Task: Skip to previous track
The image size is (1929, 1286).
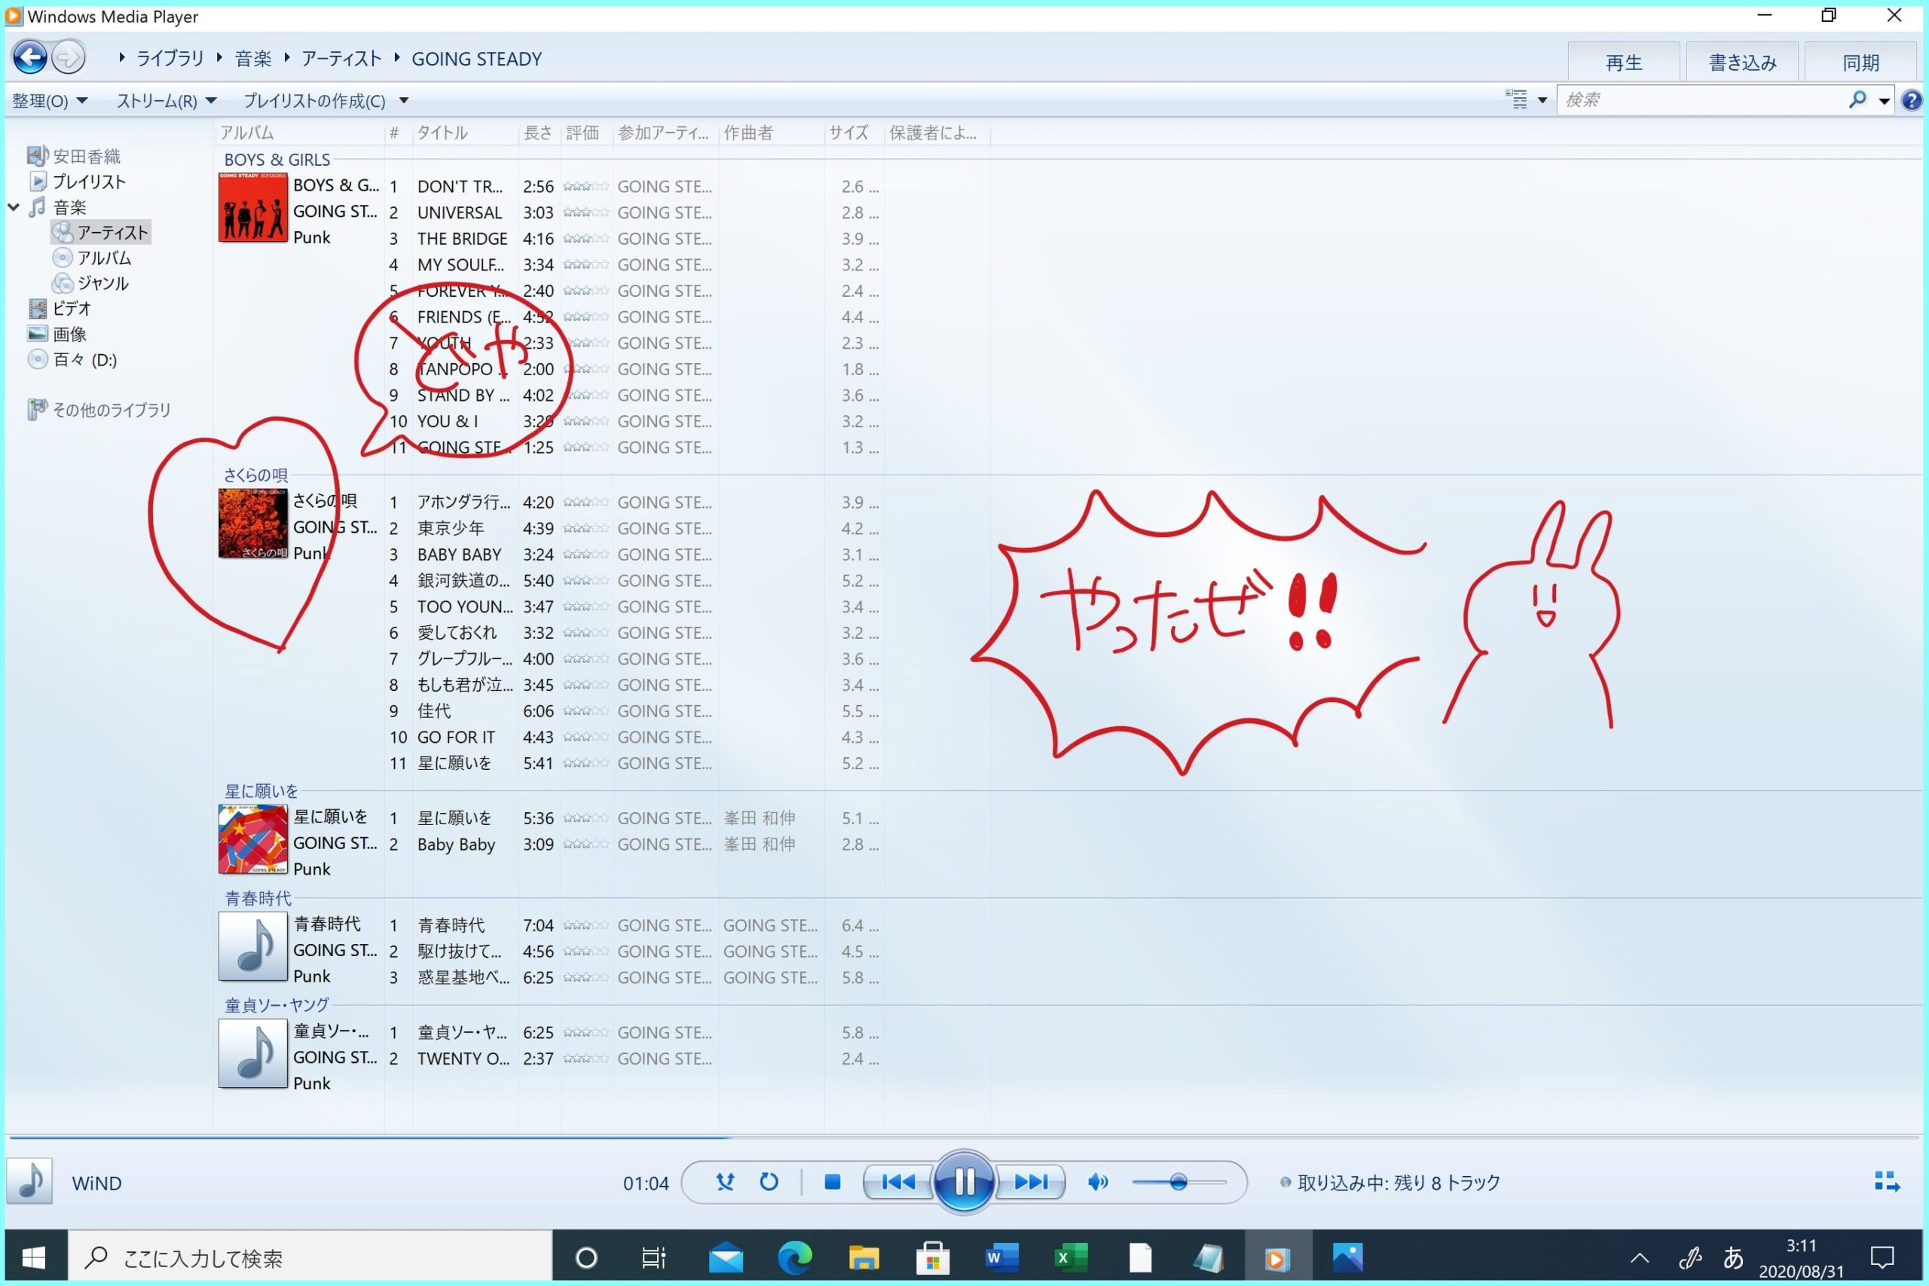Action: click(x=898, y=1182)
